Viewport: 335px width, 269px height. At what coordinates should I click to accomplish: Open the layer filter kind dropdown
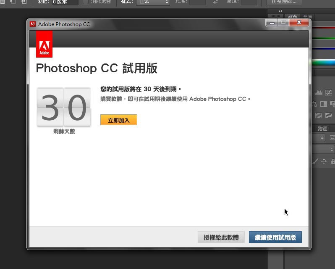pos(319,138)
